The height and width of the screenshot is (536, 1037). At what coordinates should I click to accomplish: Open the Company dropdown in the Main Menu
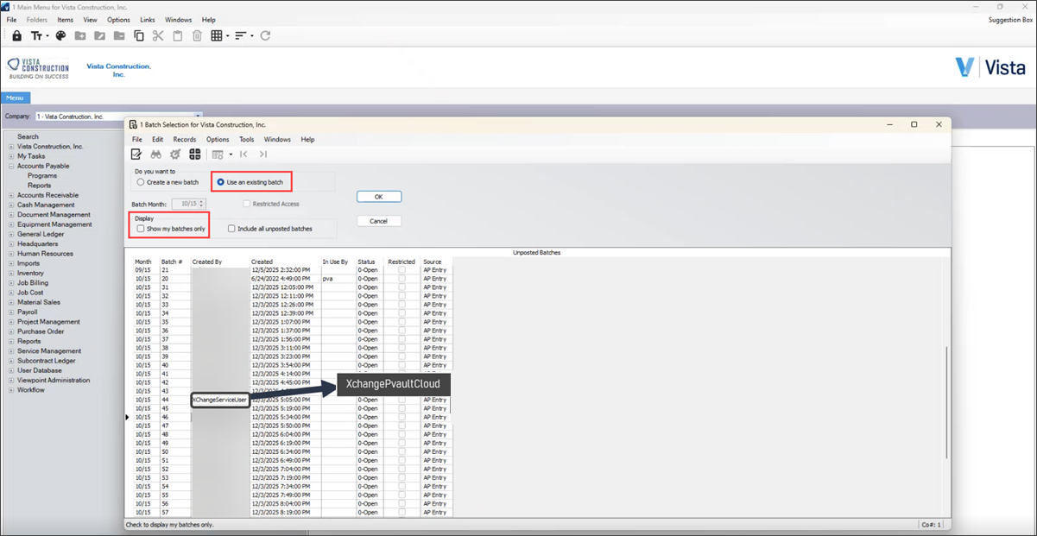click(198, 117)
